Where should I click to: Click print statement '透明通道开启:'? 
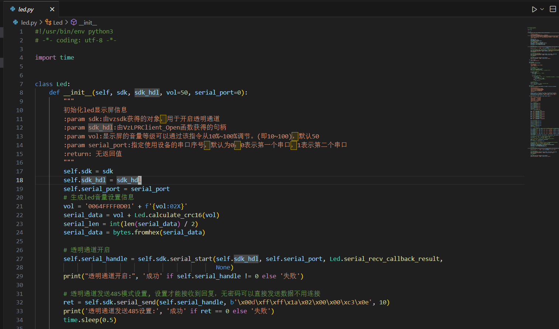click(184, 276)
